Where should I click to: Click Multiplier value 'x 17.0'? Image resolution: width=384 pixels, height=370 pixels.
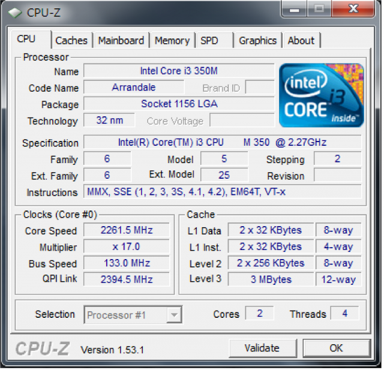pyautogui.click(x=127, y=248)
